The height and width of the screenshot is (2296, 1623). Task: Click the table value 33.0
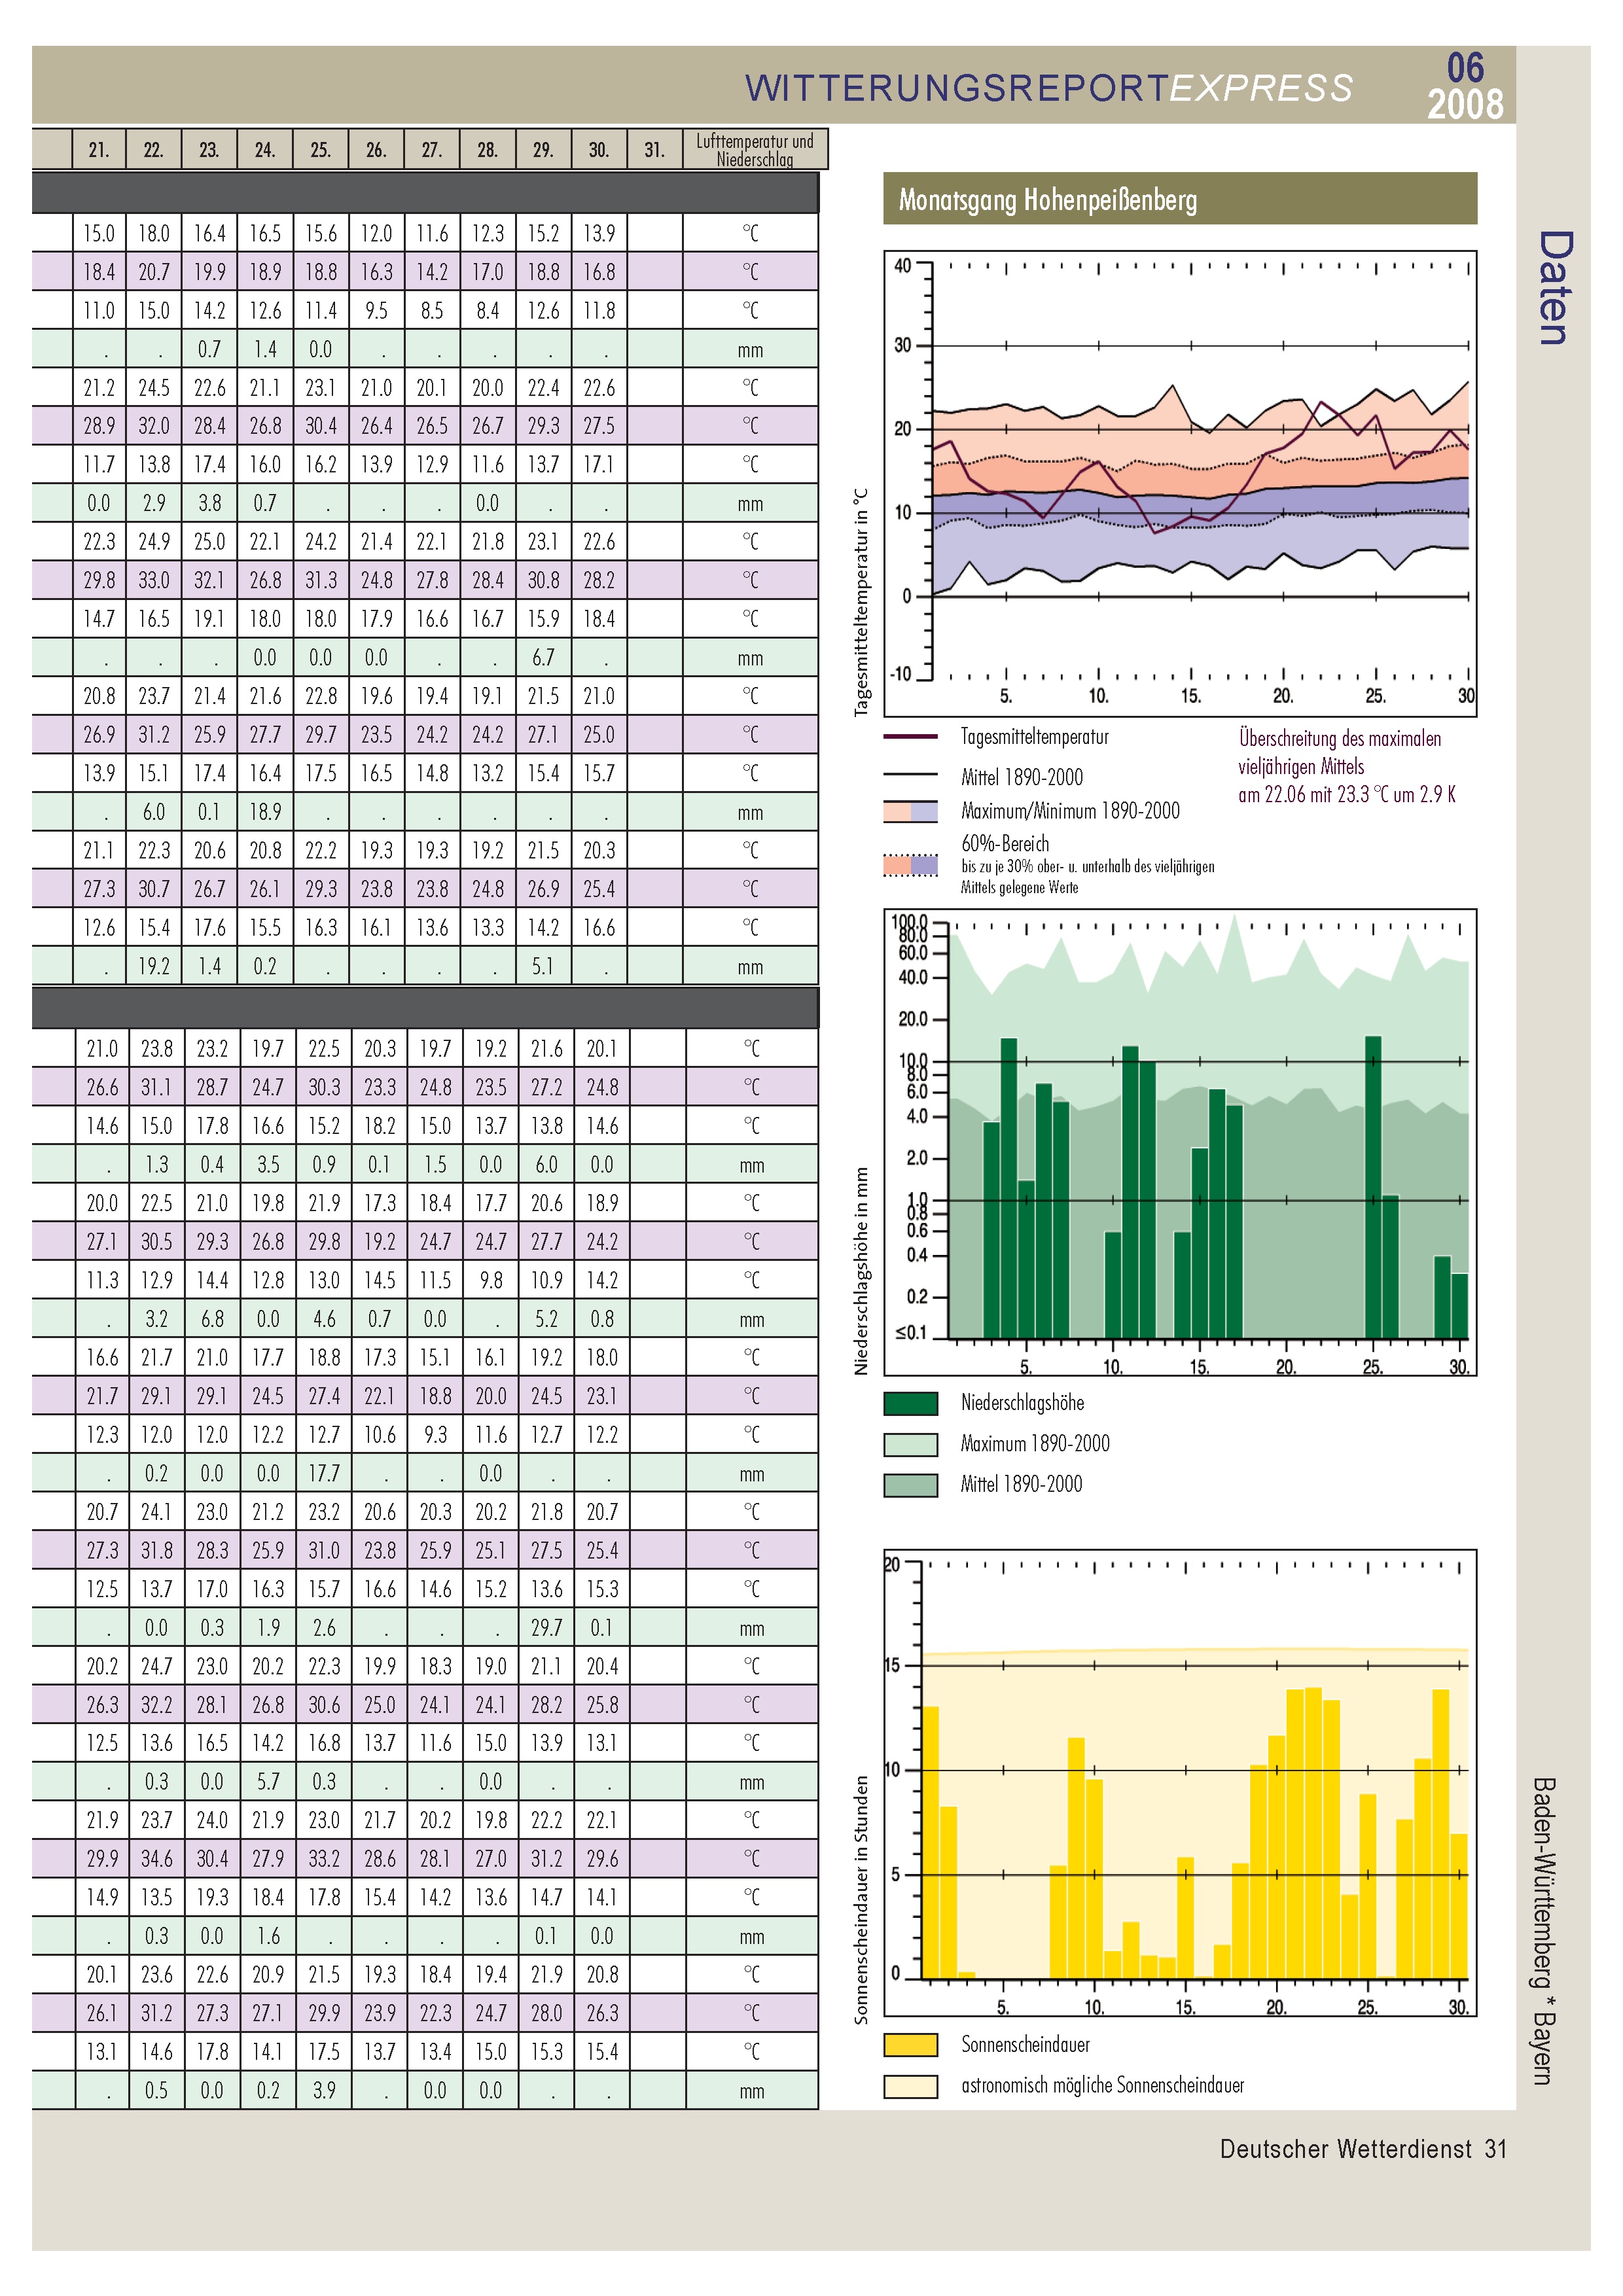(154, 580)
